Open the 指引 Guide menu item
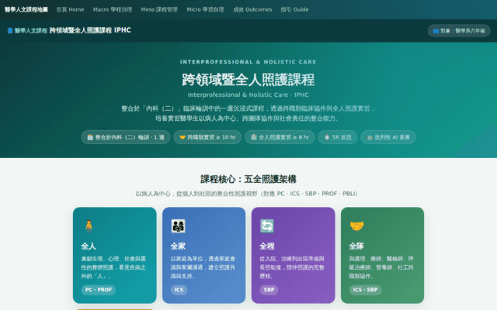497x310 pixels. pos(294,9)
